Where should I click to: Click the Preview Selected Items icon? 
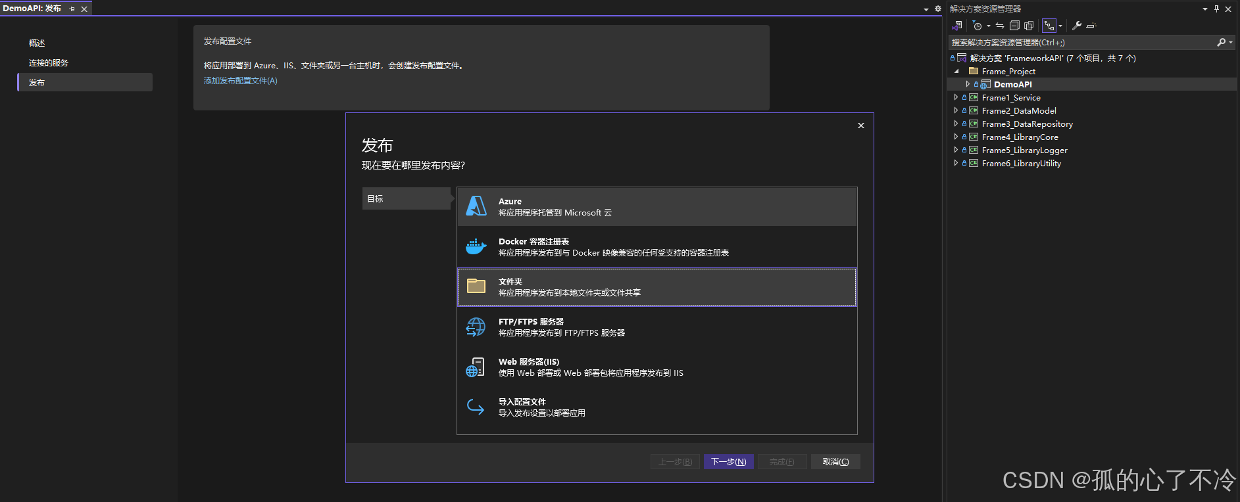pos(1091,26)
